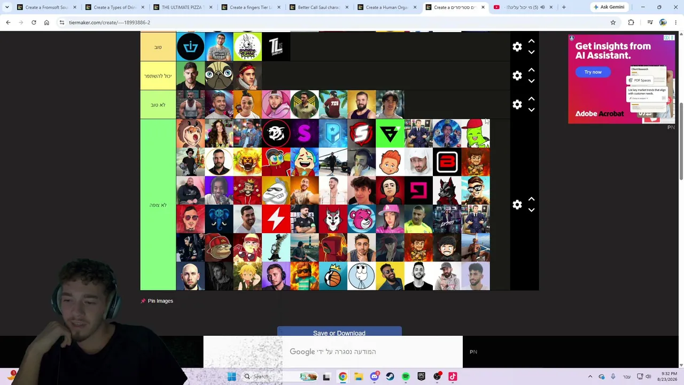The image size is (684, 385).
Task: Bookmark this page with the star icon
Action: click(613, 22)
